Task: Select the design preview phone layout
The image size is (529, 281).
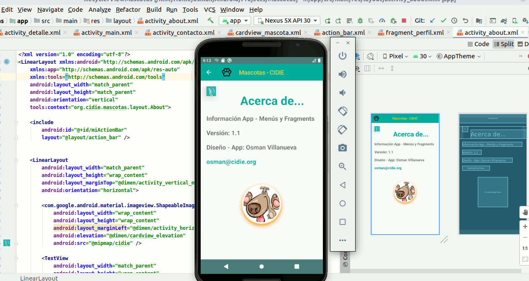Action: coord(405,174)
